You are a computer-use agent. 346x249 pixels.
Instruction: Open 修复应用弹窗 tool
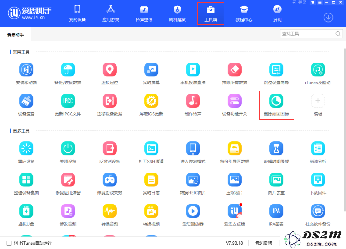[x=68, y=184]
